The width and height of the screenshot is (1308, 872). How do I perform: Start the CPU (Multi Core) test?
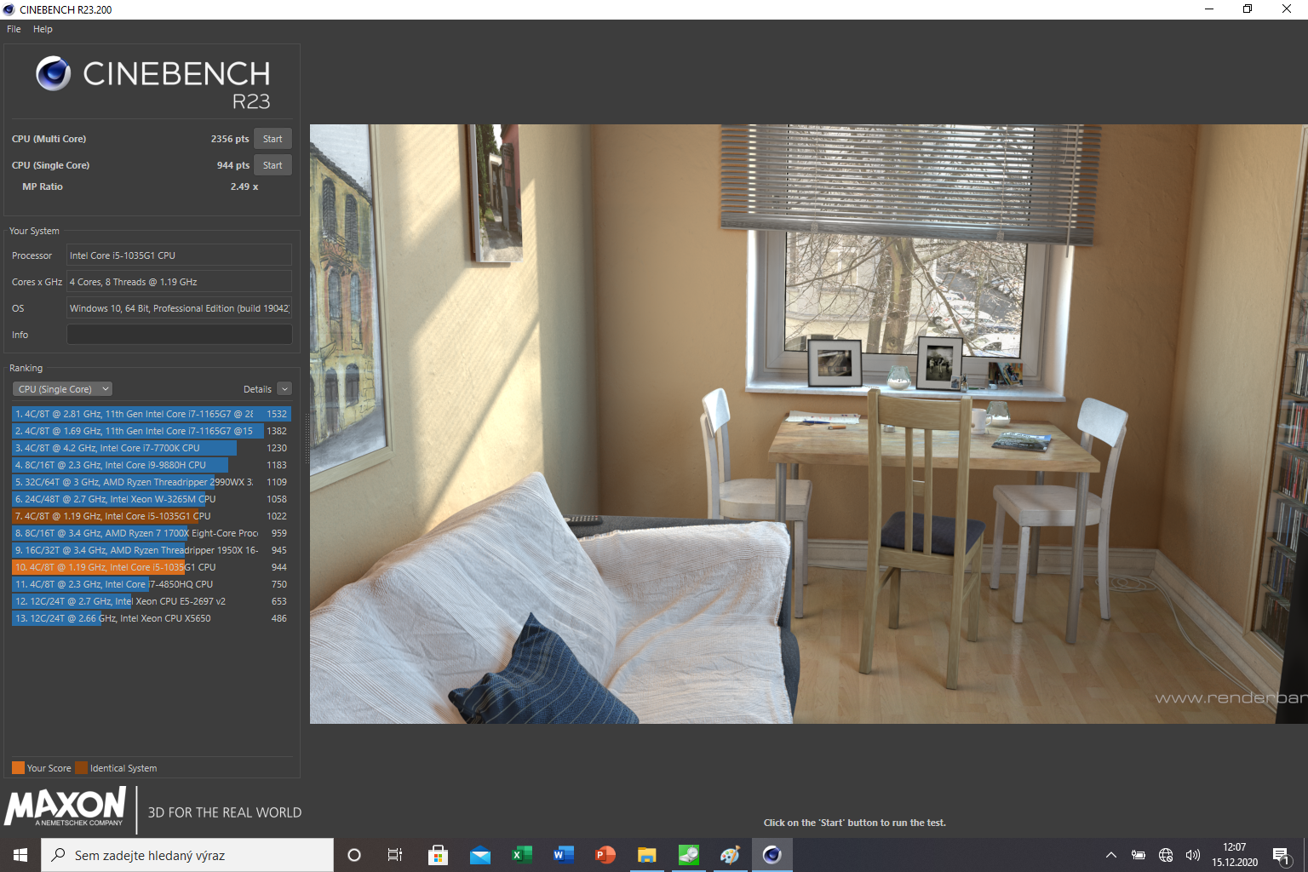pos(272,139)
